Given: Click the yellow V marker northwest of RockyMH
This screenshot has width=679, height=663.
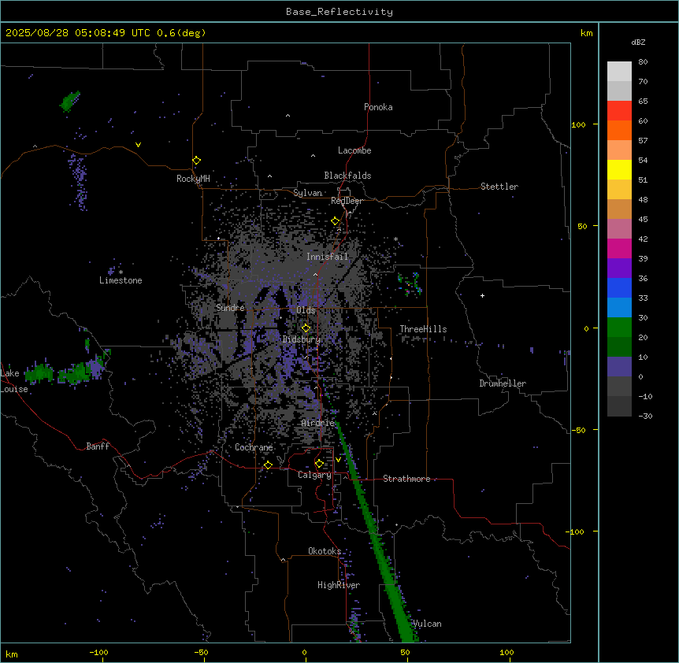Looking at the screenshot, I should [x=138, y=145].
